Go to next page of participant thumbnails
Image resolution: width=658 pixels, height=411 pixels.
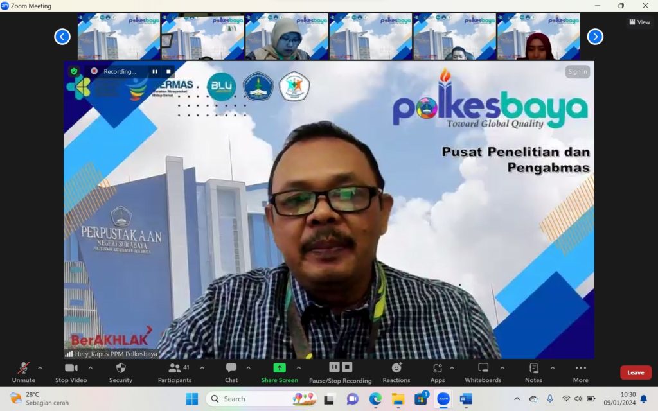pyautogui.click(x=595, y=37)
